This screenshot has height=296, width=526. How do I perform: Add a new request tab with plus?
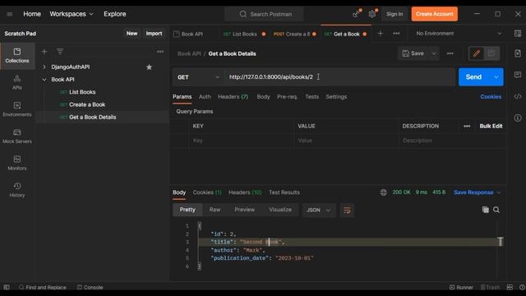pos(380,34)
